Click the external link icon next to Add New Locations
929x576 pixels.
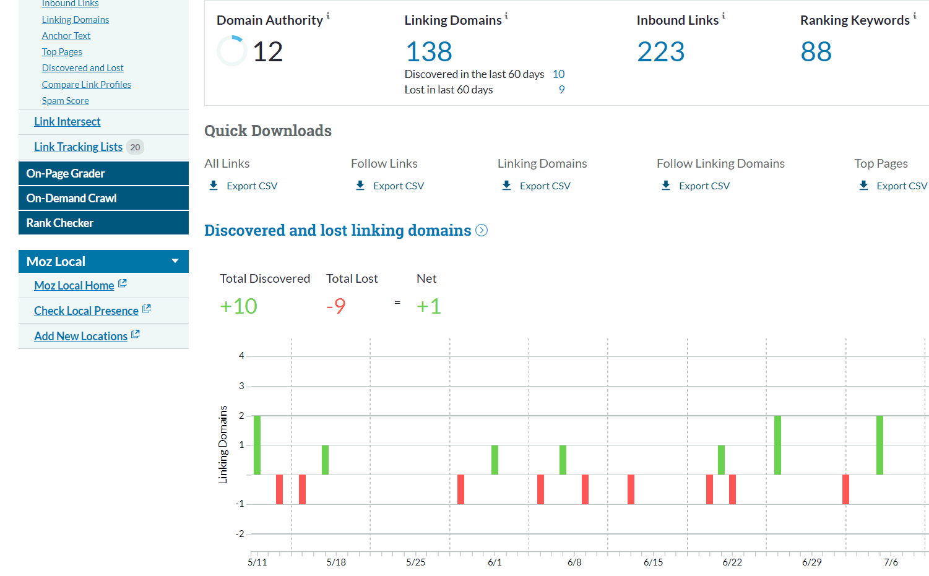[136, 333]
